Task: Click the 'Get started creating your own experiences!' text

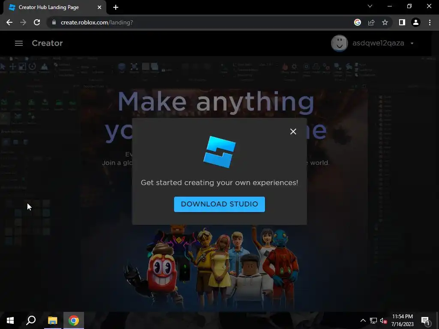Action: 219,182
